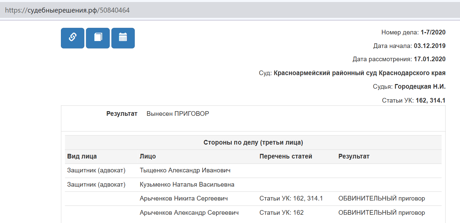Click the Результат column header
460x223 pixels.
click(354, 156)
